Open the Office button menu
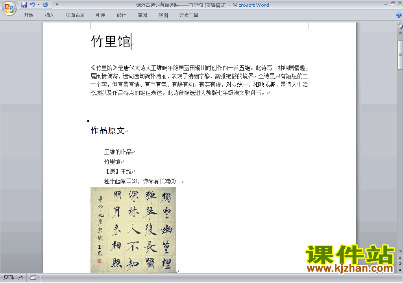This screenshot has width=403, height=283. tap(9, 9)
